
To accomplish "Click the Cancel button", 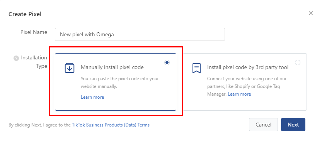I will coord(263,125).
